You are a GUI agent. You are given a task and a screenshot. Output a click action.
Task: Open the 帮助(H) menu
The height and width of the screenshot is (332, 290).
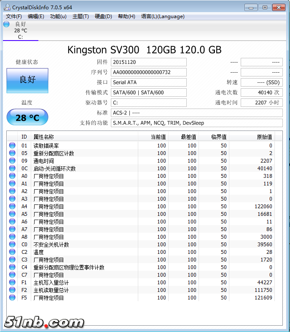pos(126,16)
